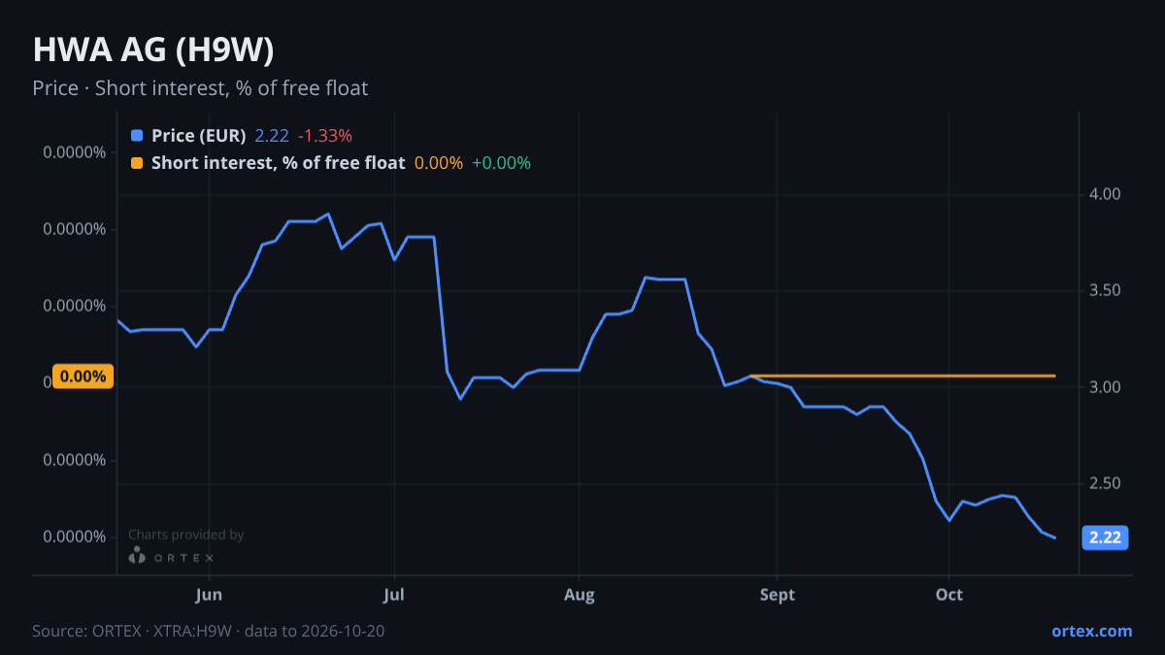The image size is (1165, 655).
Task: Open the ortex.com link
Action: (x=1092, y=631)
